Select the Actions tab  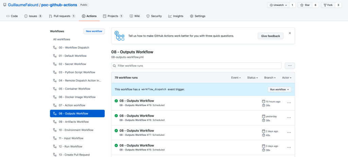click(89, 16)
